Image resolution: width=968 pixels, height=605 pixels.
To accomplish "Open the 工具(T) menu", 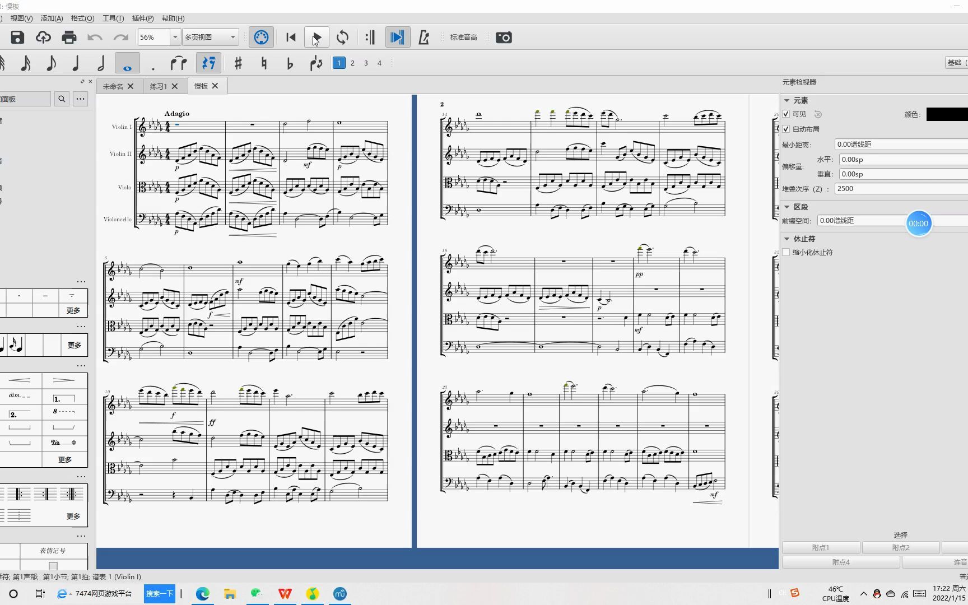I will (113, 18).
